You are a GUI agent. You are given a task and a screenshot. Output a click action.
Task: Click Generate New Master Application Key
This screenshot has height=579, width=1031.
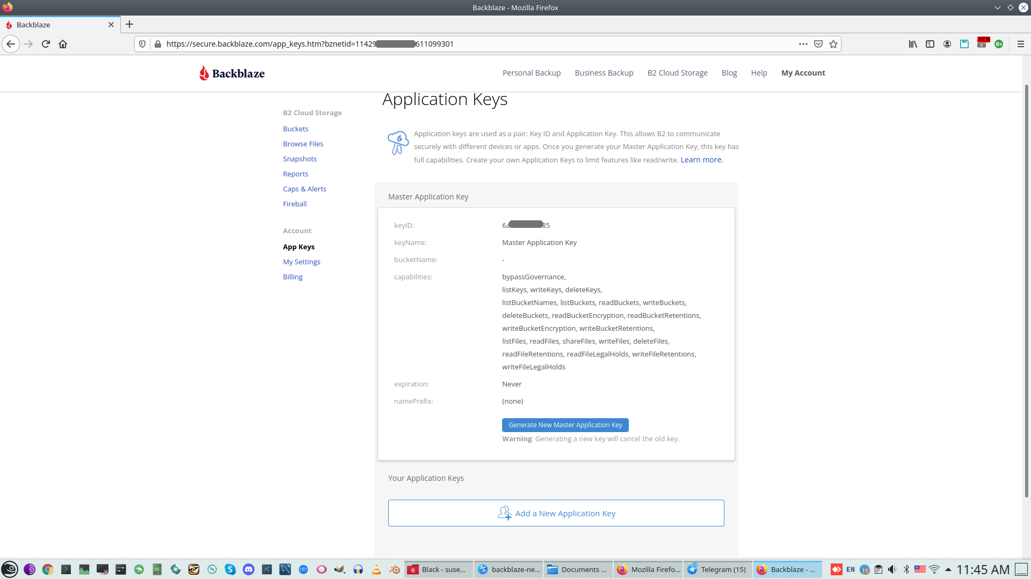565,425
